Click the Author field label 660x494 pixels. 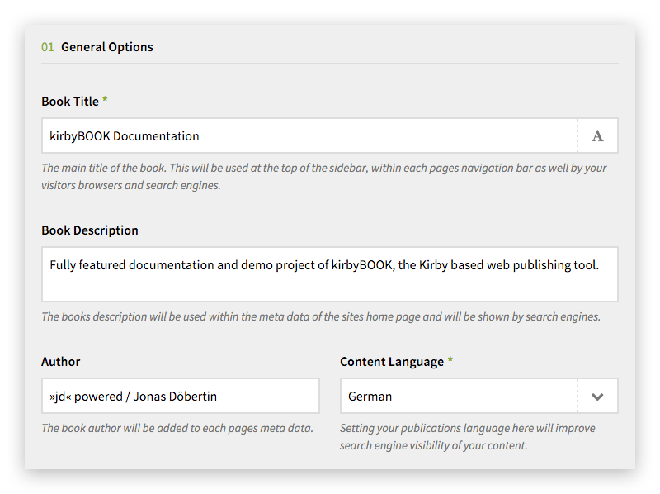point(59,362)
